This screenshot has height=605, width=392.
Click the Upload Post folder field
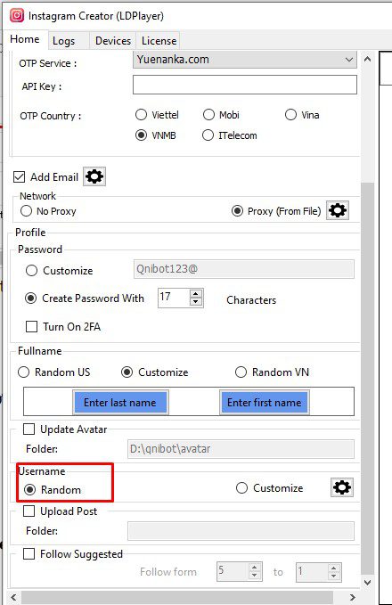tap(241, 531)
